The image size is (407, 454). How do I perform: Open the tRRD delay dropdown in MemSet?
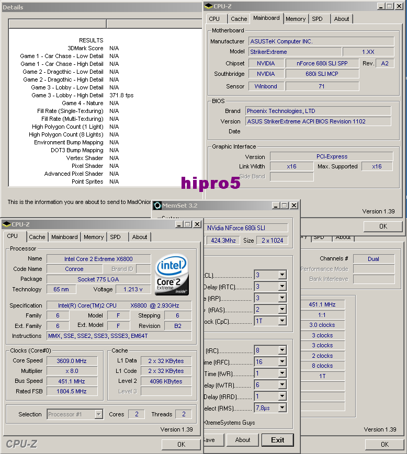click(282, 396)
